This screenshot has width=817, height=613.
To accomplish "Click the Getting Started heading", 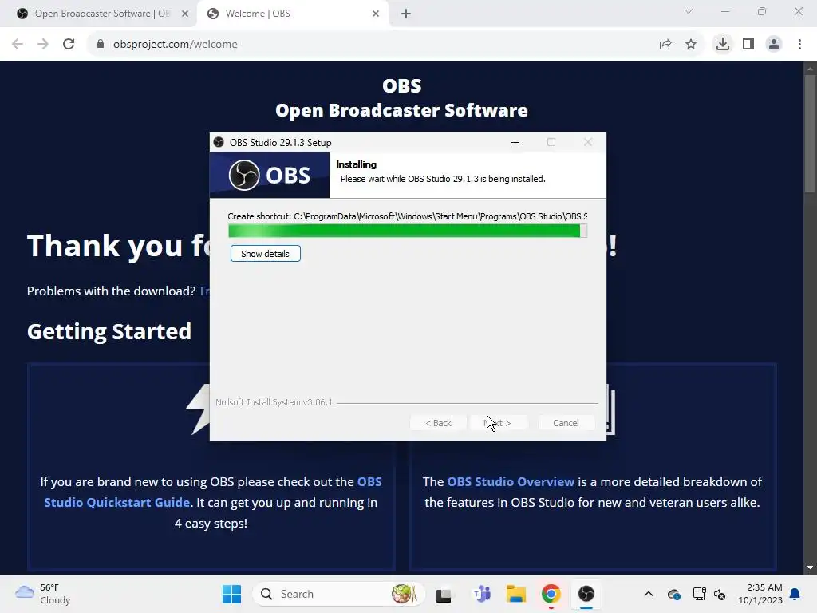I will (109, 332).
